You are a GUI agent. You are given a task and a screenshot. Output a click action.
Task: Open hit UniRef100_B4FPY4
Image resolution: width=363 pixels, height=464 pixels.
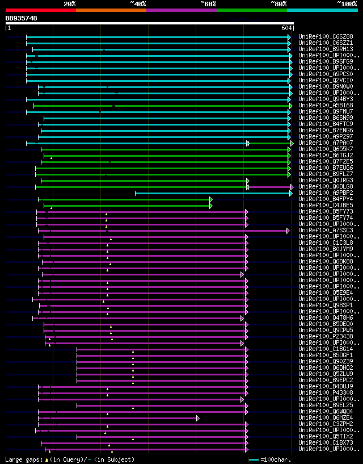[326, 199]
